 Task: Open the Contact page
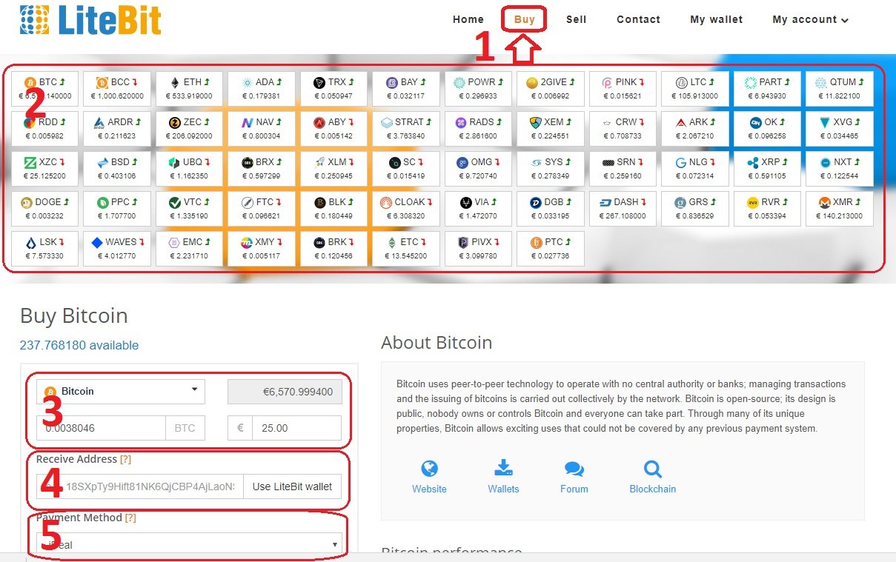[638, 20]
